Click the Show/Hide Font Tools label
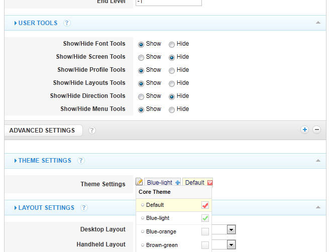 [94, 44]
